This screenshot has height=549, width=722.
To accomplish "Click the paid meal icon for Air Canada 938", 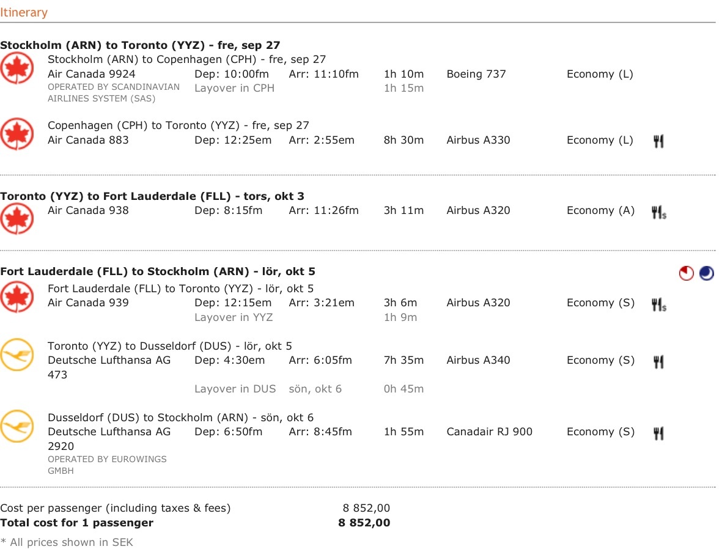I will pyautogui.click(x=658, y=212).
